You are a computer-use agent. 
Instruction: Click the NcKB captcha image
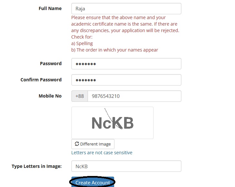pos(112,123)
